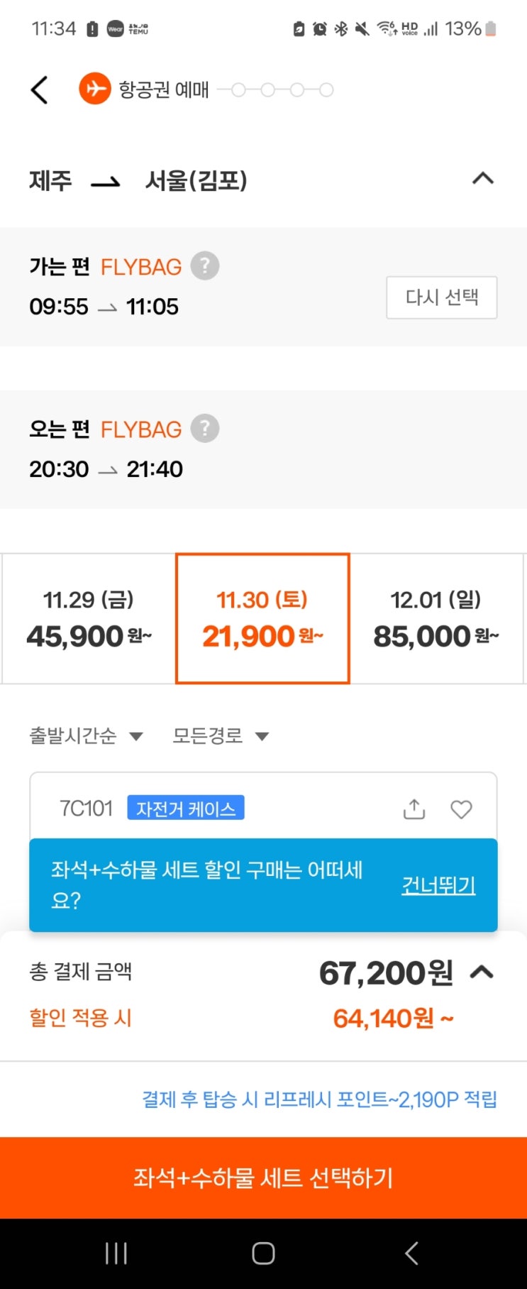
Task: Open FLYBAG help for the departing flight
Action: click(x=205, y=266)
